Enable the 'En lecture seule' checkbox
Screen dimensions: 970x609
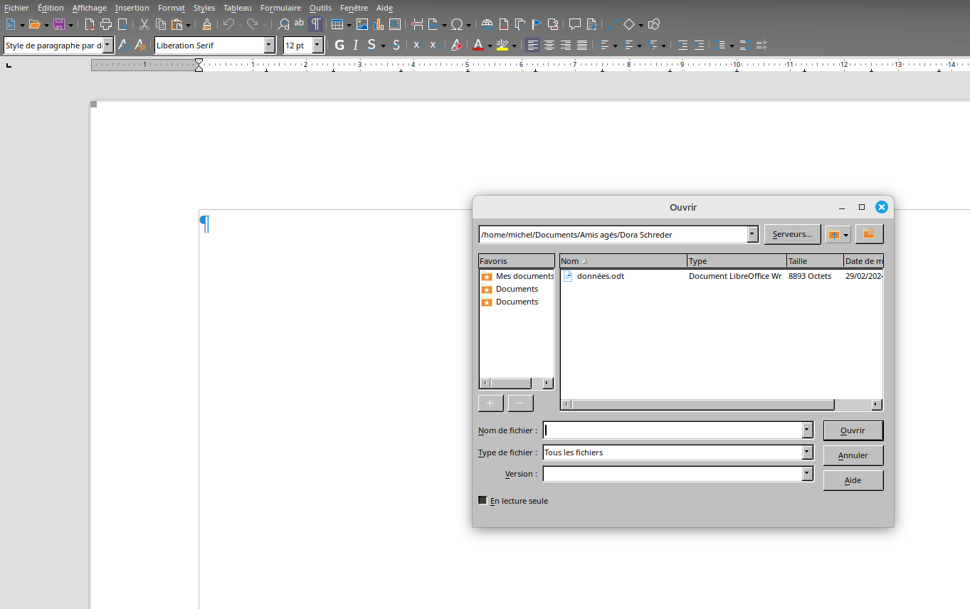point(483,501)
